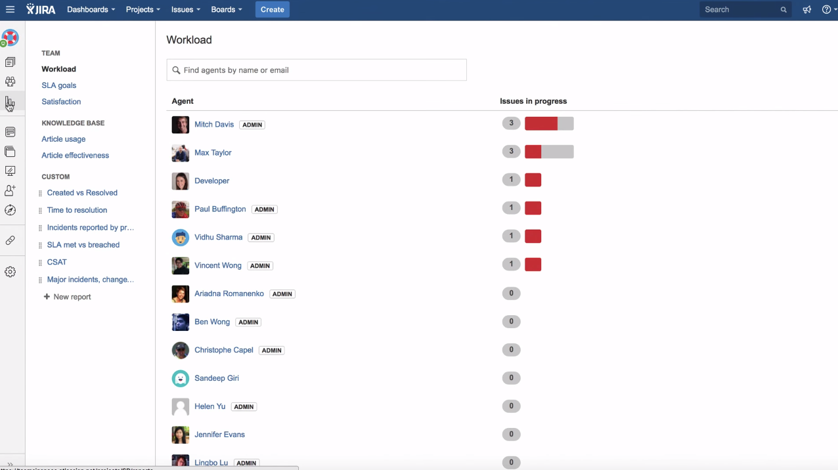Open Article effectiveness report
The image size is (838, 470).
[x=75, y=156]
